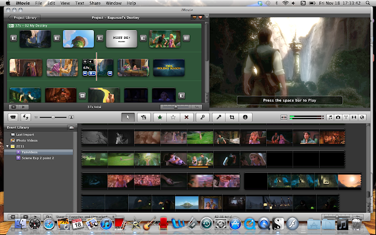Open the Show Favorites and Unmarked dropdown
376x235 pixels.
click(x=91, y=217)
